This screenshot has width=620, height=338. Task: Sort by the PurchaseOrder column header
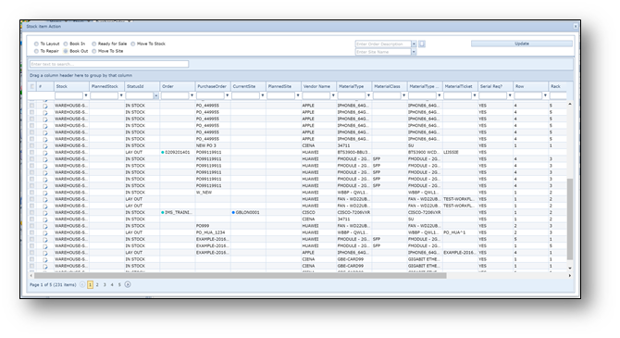coord(213,86)
